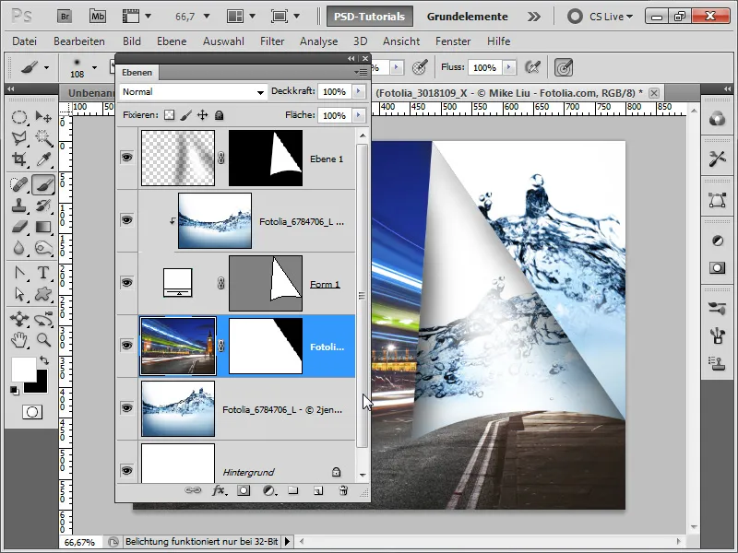The width and height of the screenshot is (738, 553).
Task: Activate the Crop tool
Action: tap(19, 159)
